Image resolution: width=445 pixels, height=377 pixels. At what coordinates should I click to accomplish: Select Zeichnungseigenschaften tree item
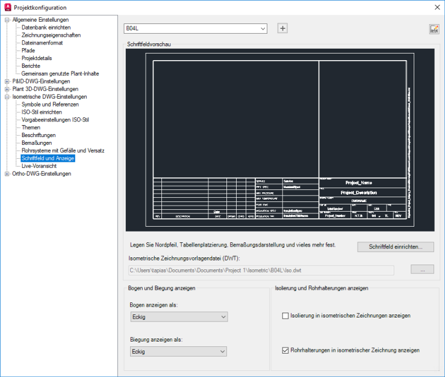coord(51,35)
